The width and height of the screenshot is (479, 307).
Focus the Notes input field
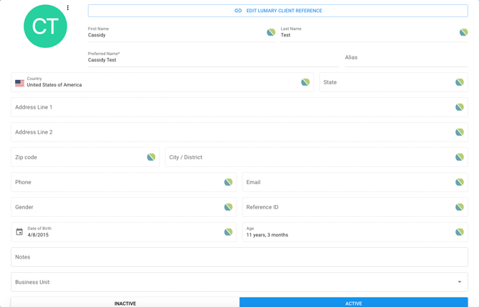click(x=239, y=257)
